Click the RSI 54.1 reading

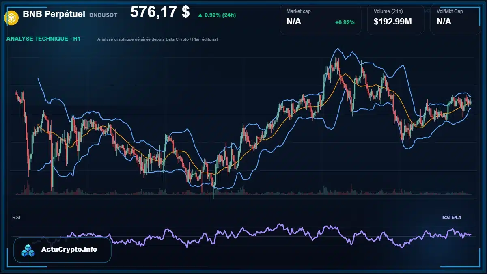[452, 218]
